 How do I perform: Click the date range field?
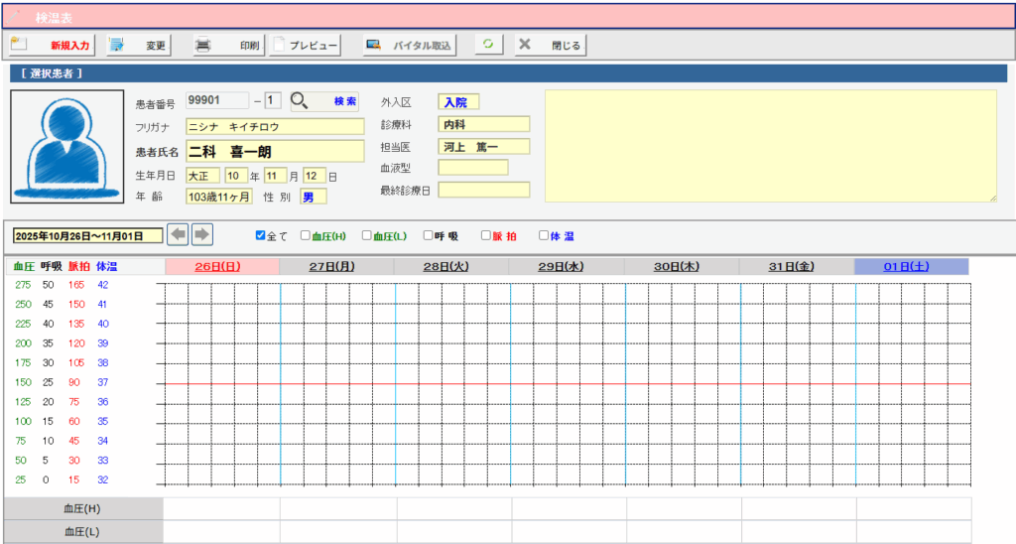point(87,235)
